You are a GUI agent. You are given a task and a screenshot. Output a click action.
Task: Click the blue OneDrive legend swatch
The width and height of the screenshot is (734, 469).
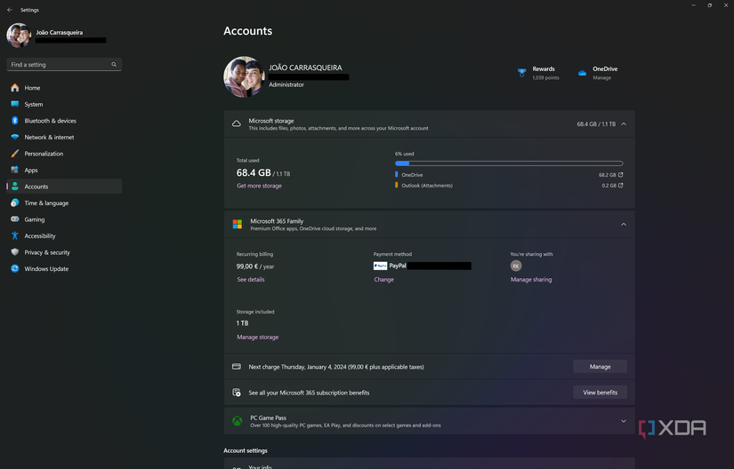coord(397,175)
